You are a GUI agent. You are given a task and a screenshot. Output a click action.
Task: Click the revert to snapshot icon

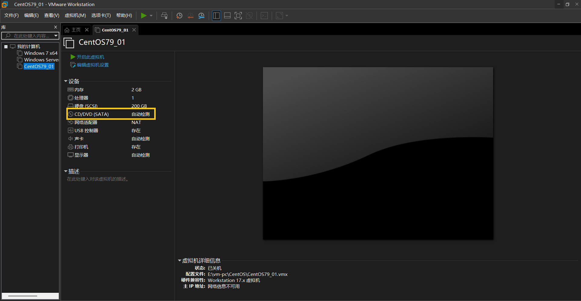(x=190, y=16)
